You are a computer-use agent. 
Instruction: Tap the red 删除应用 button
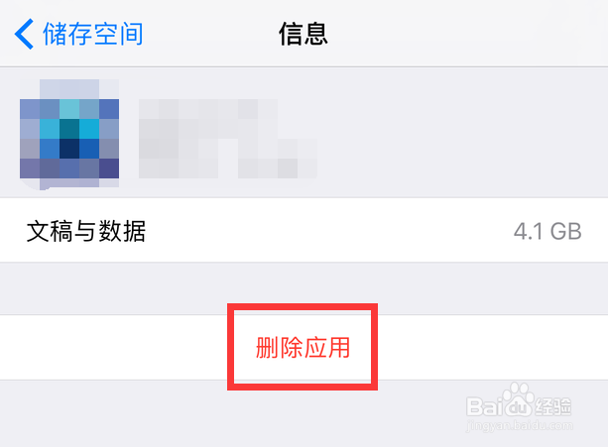coord(303,348)
